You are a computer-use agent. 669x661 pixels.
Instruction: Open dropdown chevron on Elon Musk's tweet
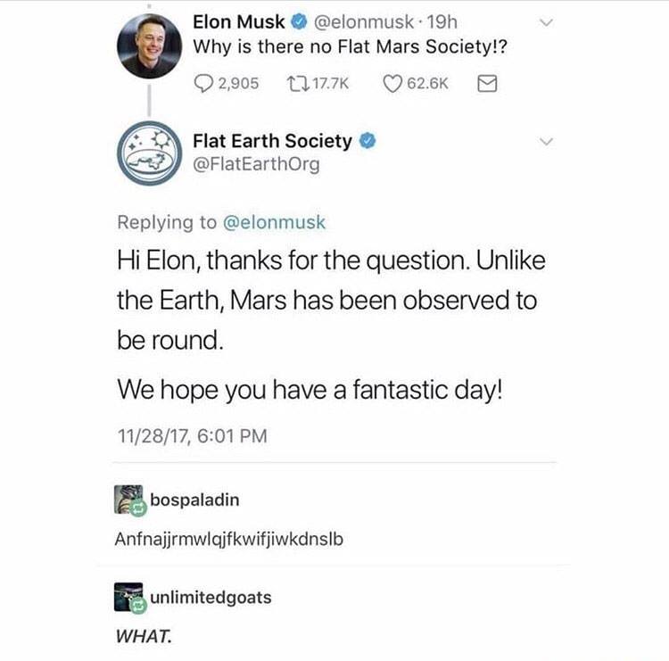(x=549, y=21)
